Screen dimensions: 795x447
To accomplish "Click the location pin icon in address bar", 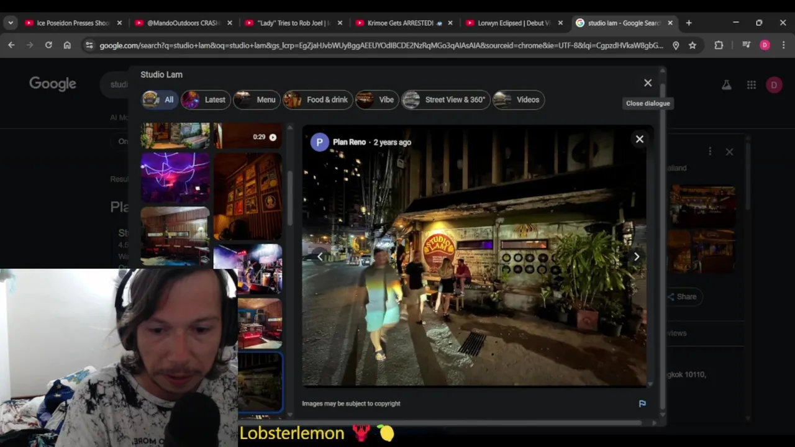I will (x=676, y=45).
